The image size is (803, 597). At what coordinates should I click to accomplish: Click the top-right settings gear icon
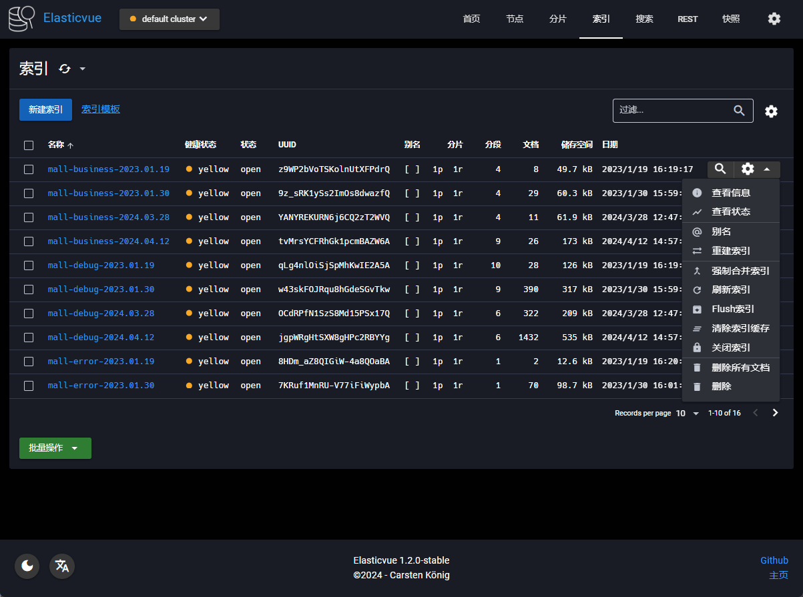[x=774, y=19]
